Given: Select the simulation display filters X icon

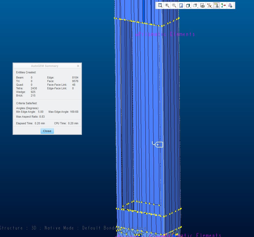Looking at the screenshot, I should pos(209,5).
